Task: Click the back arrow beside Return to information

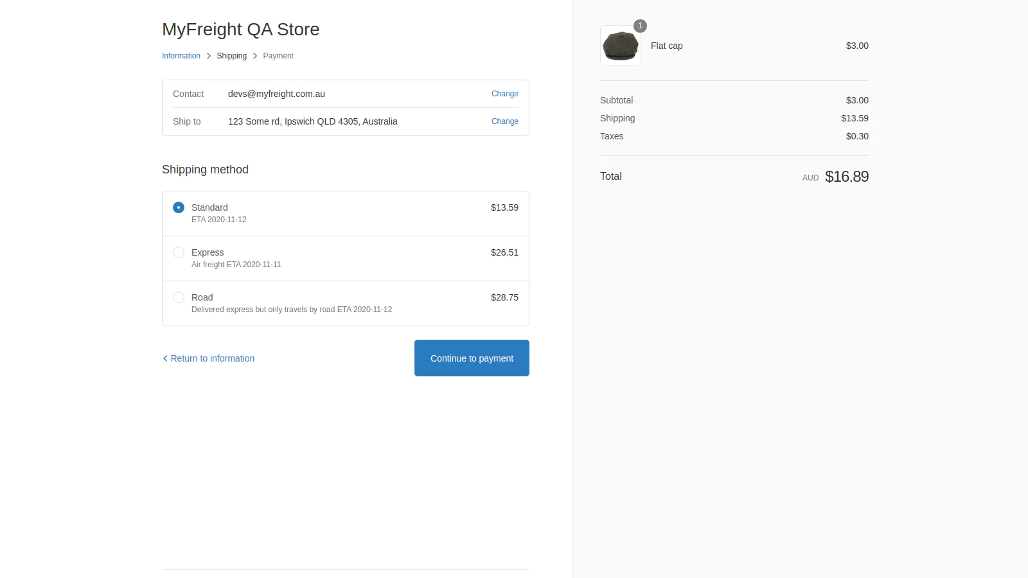Action: coord(165,358)
